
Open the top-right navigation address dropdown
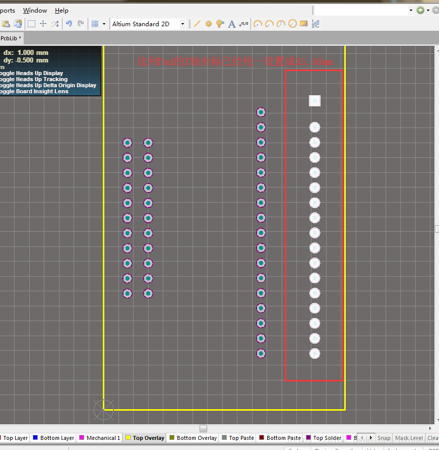coord(410,10)
